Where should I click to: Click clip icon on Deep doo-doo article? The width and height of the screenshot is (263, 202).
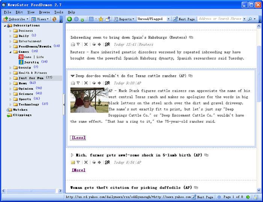pos(94,83)
